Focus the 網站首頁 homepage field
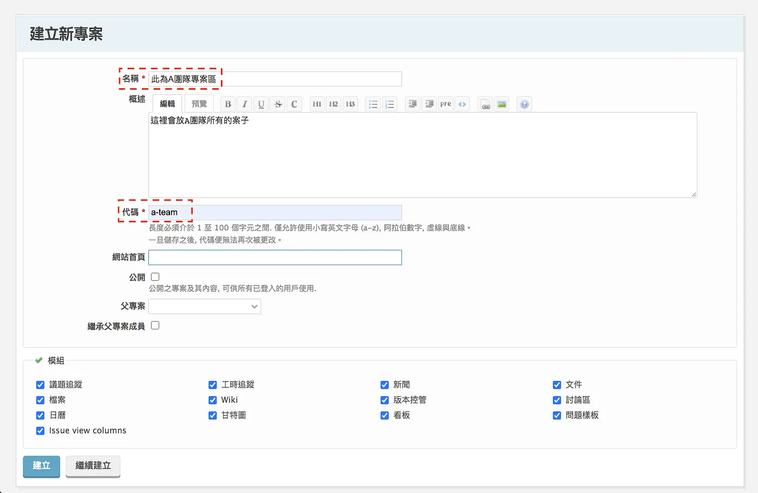 click(275, 257)
